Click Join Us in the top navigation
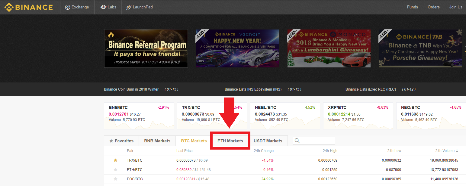This screenshot has height=186, width=466. 456,7
